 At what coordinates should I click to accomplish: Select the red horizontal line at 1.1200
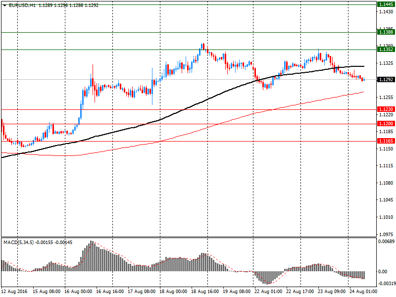(189, 124)
